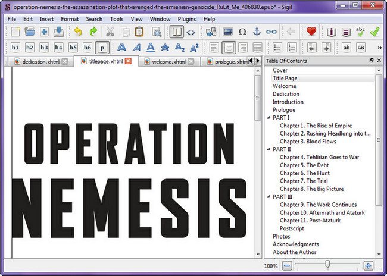Collapse PART III tree node
Viewport: 387px width, 276px height.
(269, 196)
